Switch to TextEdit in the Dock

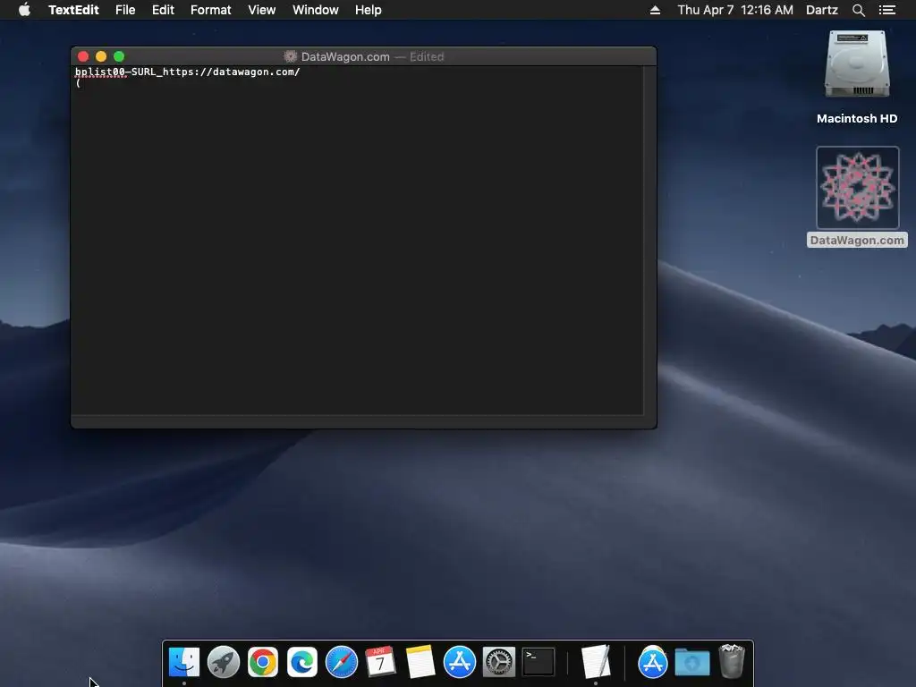pyautogui.click(x=595, y=662)
